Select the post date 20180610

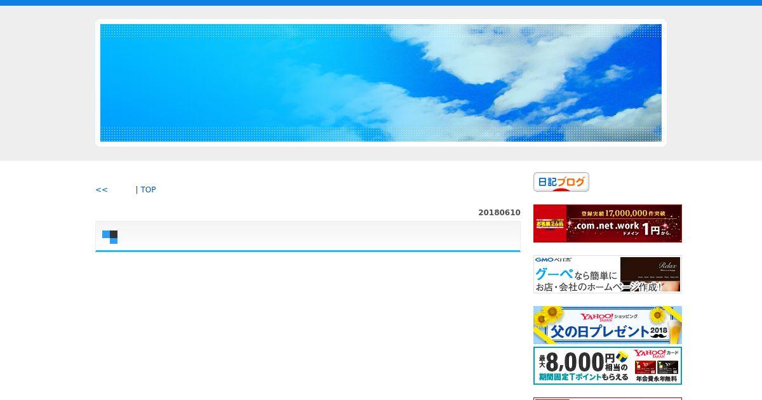pyautogui.click(x=499, y=213)
